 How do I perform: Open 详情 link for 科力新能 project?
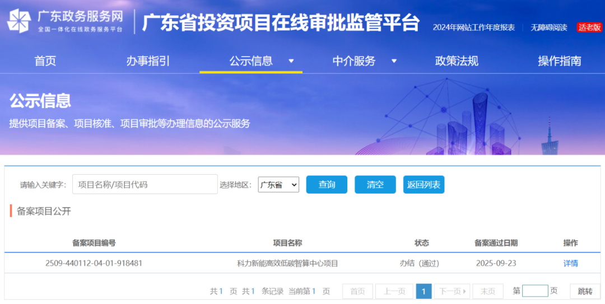point(570,263)
